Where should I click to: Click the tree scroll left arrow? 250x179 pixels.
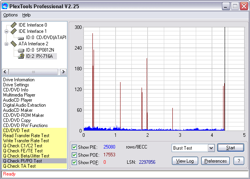point(5,72)
